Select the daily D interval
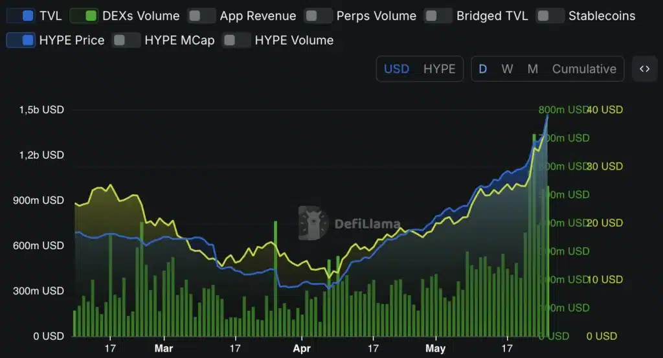This screenshot has height=358, width=663. (483, 69)
